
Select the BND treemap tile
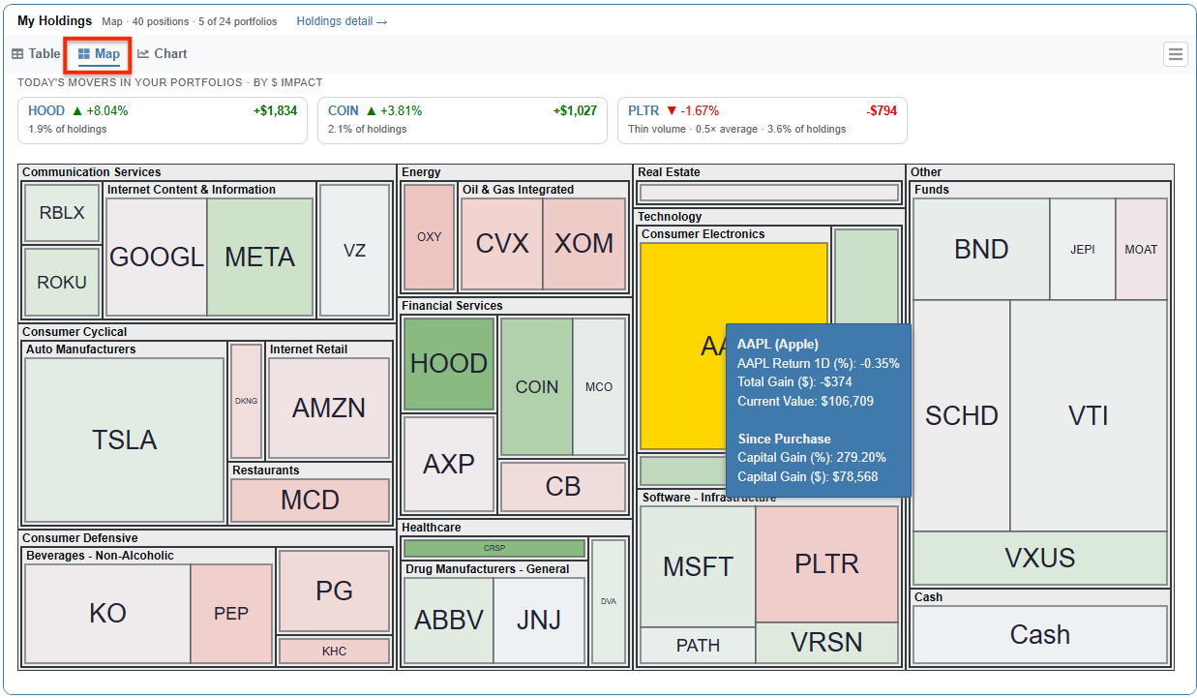pyautogui.click(x=981, y=249)
